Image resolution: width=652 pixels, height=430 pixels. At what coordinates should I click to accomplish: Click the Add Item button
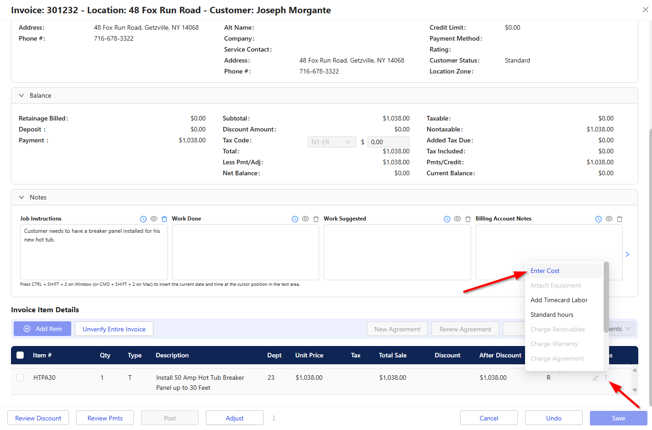point(42,329)
